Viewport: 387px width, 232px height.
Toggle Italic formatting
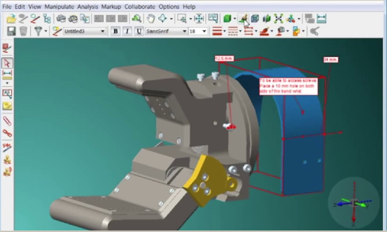click(127, 31)
